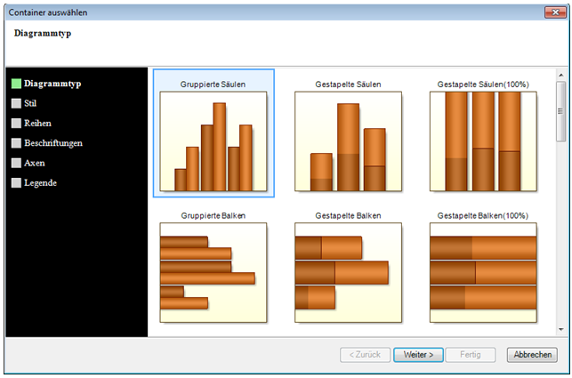The image size is (572, 378).
Task: Choose the Gestapelte Balken chart icon
Action: coord(348,272)
